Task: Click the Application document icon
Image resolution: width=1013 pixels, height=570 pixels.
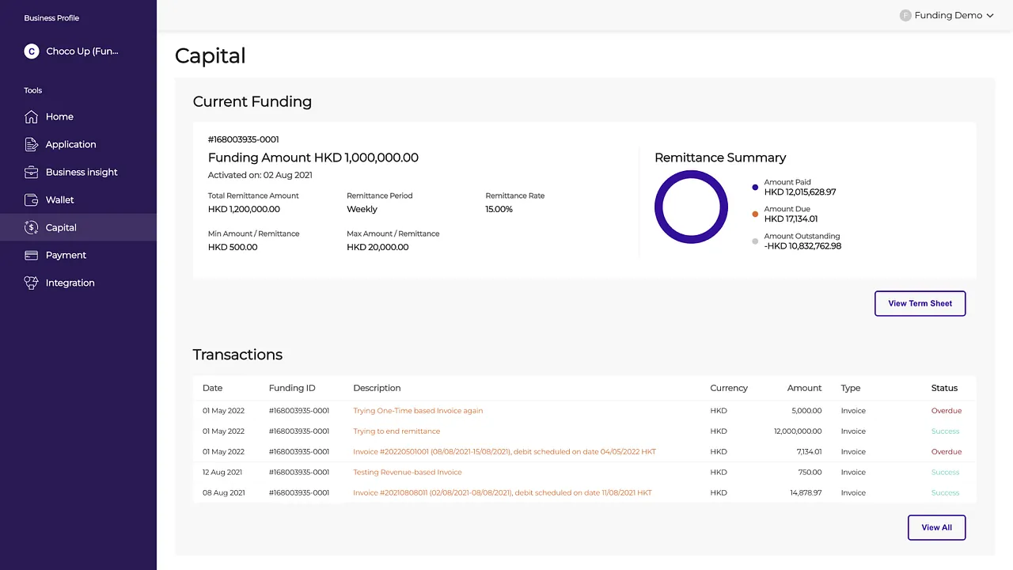Action: [x=31, y=145]
